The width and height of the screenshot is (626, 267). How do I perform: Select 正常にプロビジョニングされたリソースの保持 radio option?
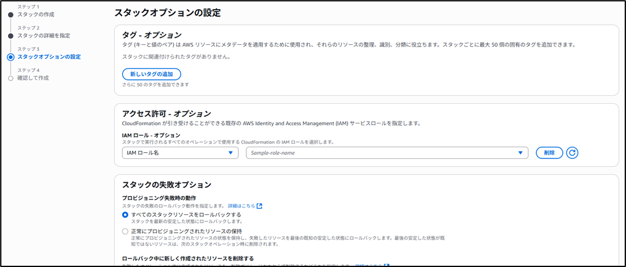pyautogui.click(x=125, y=231)
